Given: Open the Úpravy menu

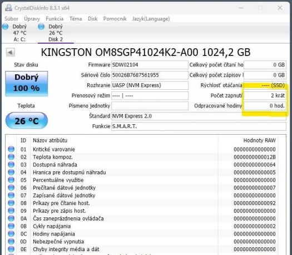Looking at the screenshot, I should tap(32, 19).
